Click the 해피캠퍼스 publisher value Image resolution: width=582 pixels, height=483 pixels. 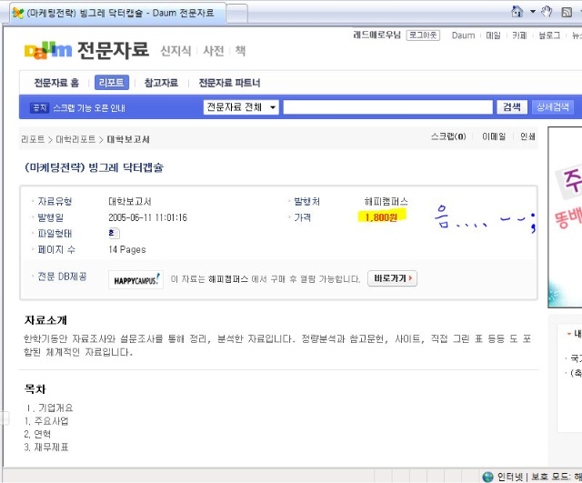pyautogui.click(x=386, y=202)
